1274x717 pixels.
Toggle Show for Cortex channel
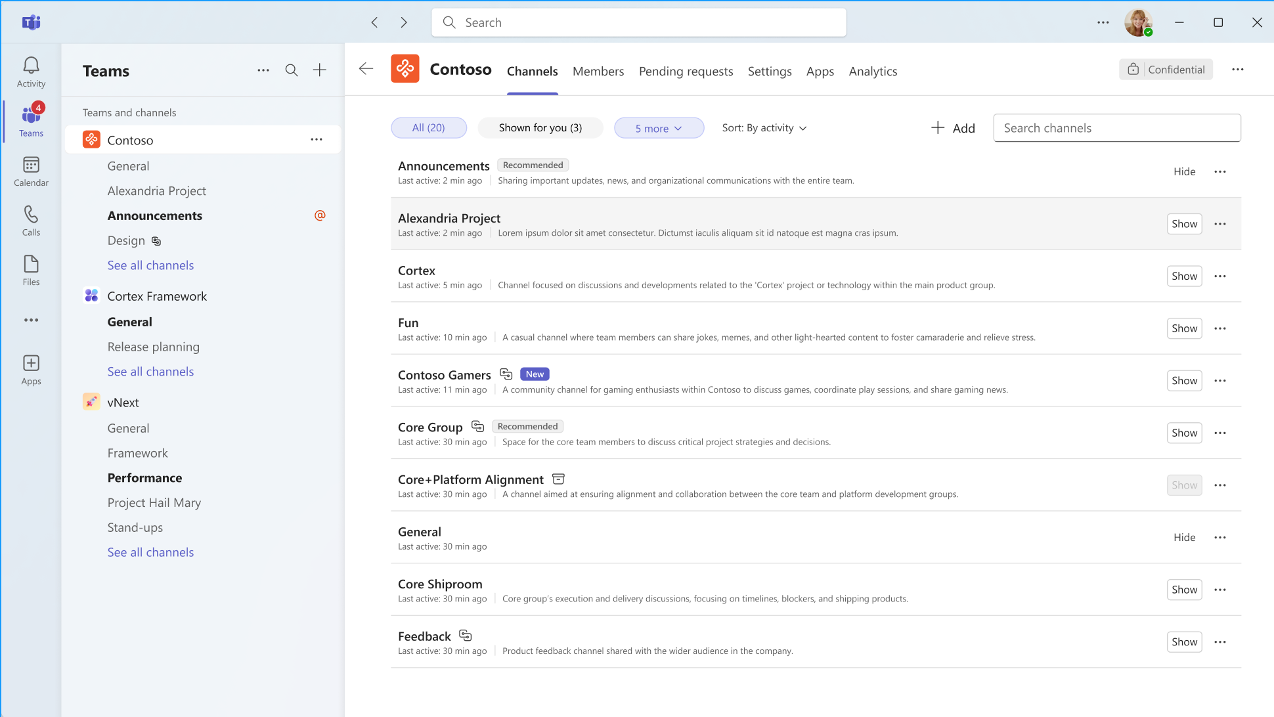click(1184, 275)
